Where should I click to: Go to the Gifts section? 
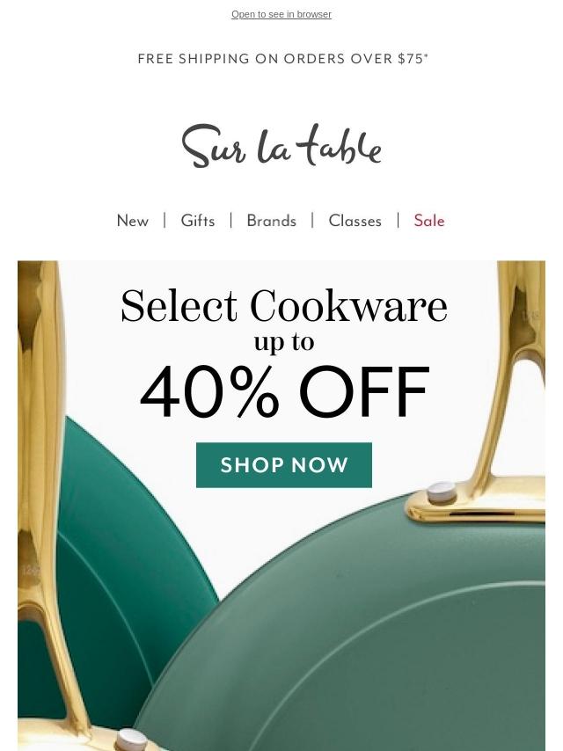pyautogui.click(x=197, y=221)
